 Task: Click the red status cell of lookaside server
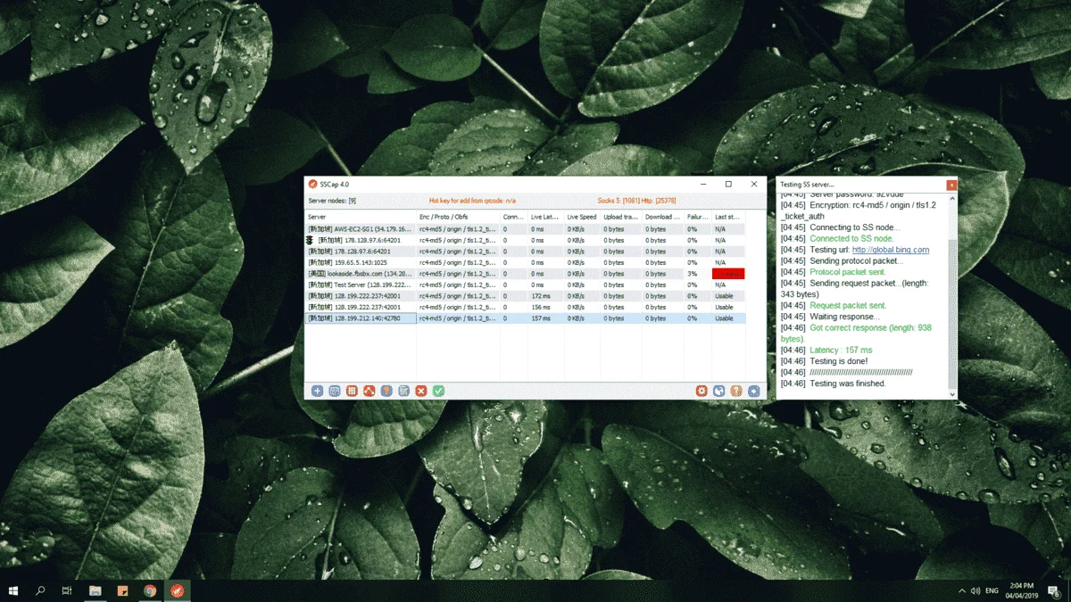click(x=728, y=274)
